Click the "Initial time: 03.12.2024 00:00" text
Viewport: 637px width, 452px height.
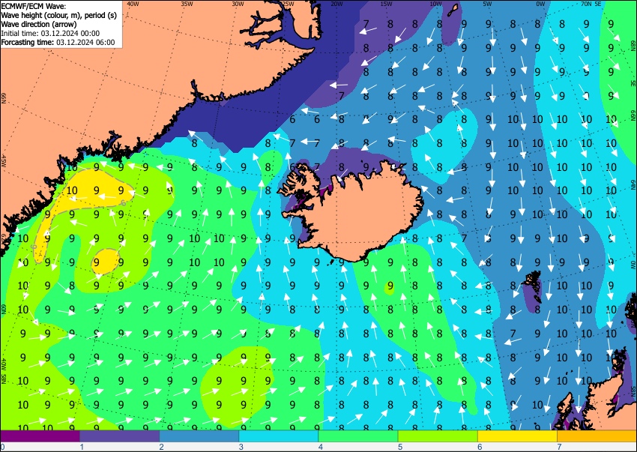(x=50, y=33)
